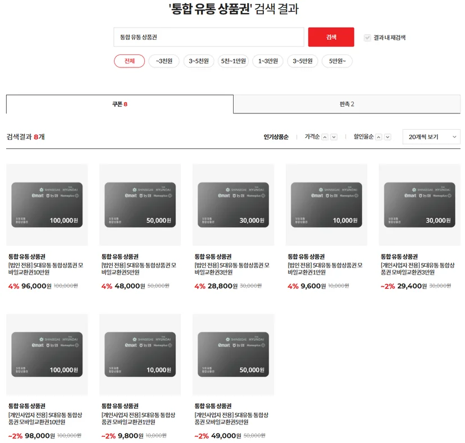Screen dimensions: 465x443
Task: Click the red 검색 button
Action: click(331, 37)
